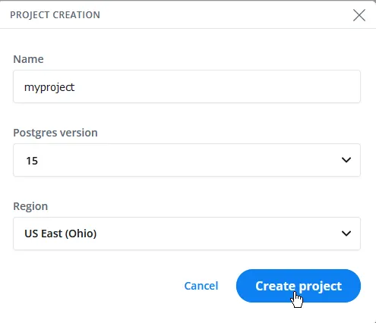Click the Name input field
This screenshot has width=376, height=323.
point(187,86)
